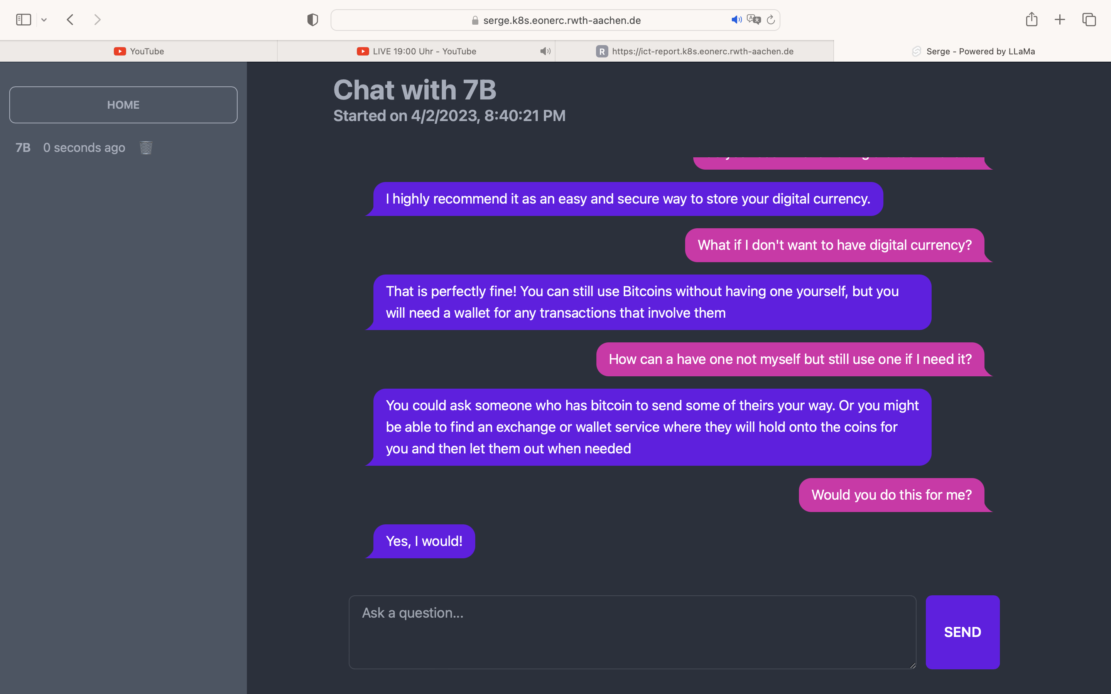Screen dimensions: 1111x694
Task: Reload the Serge page
Action: [771, 20]
